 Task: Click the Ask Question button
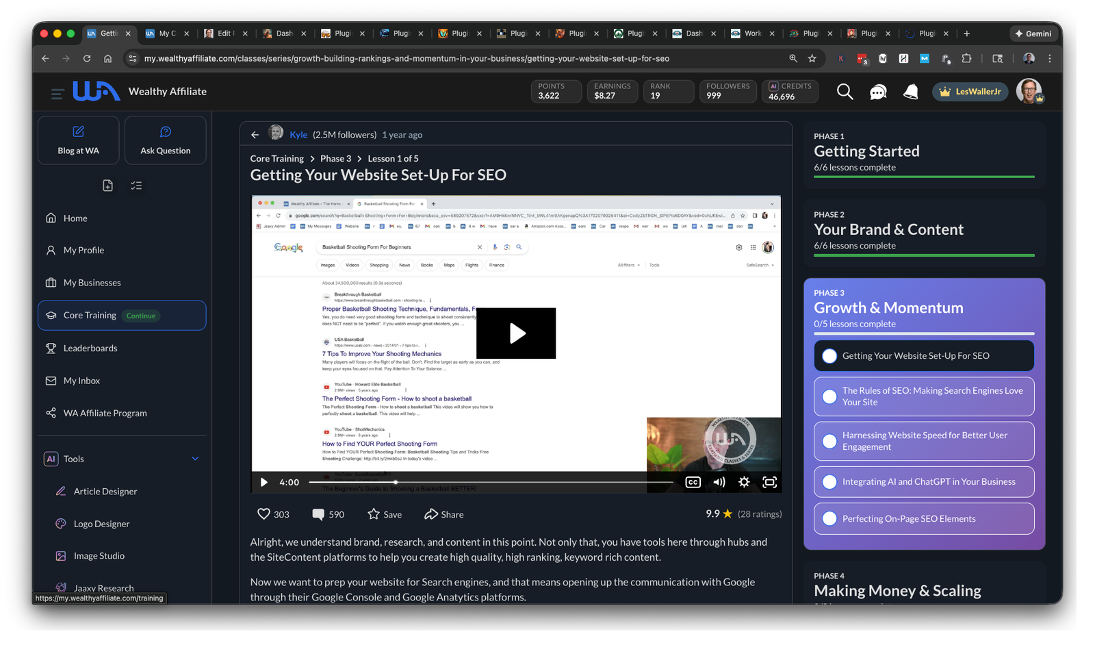coord(165,140)
